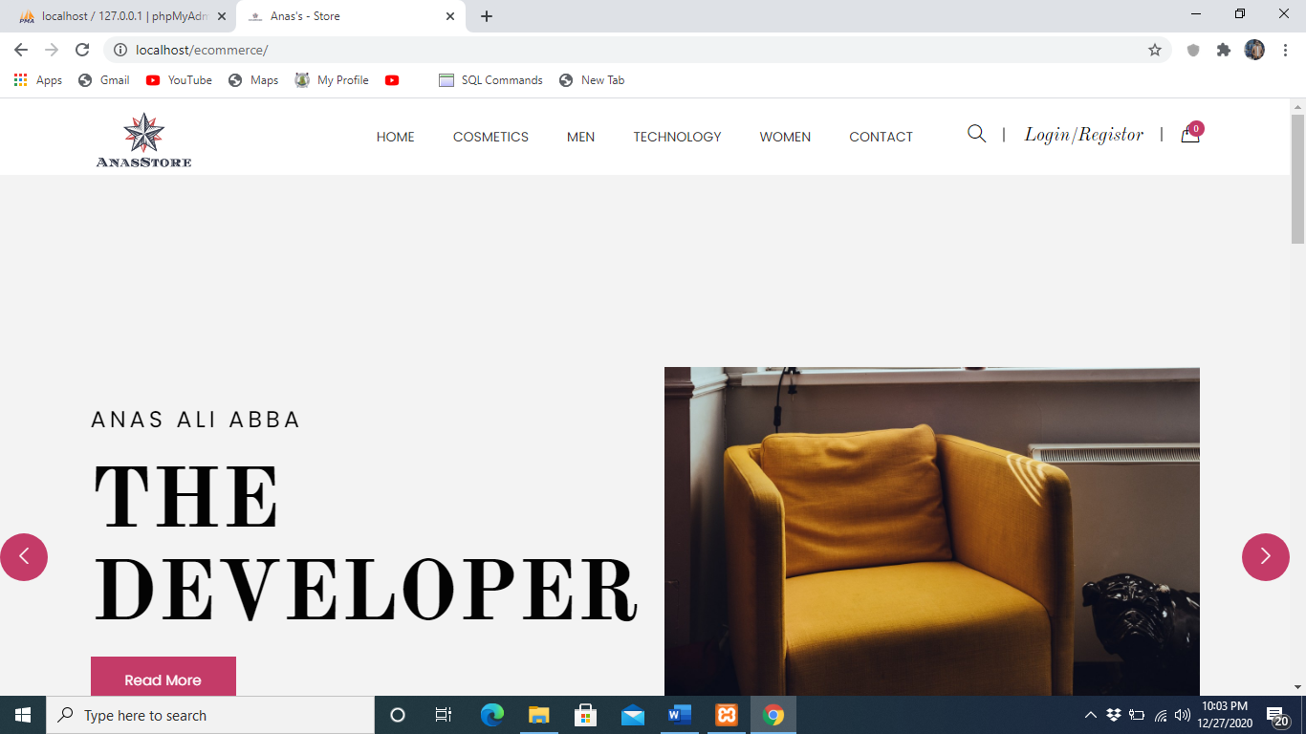Click the Read More button
Viewport: 1306px width, 734px height.
coord(163,677)
